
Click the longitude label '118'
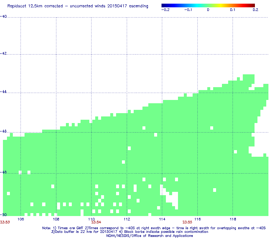click(233, 219)
